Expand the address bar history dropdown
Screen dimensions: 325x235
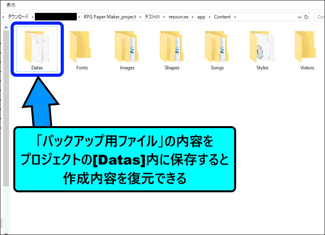pos(300,17)
